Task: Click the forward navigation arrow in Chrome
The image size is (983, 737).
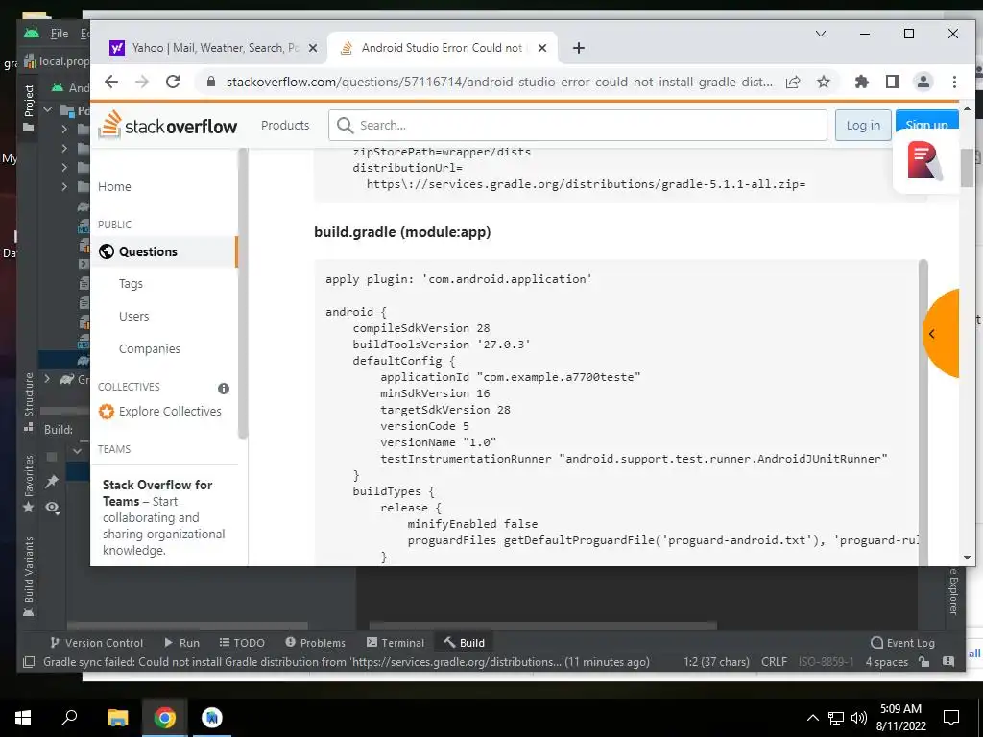Action: click(142, 82)
